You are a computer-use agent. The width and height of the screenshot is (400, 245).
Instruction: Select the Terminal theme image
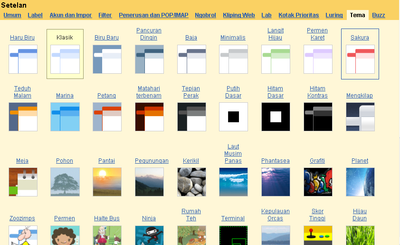coord(233,235)
